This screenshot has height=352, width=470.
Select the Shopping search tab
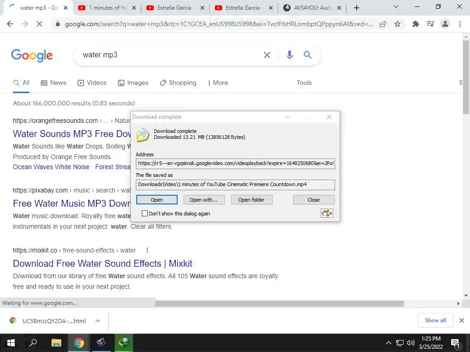[178, 82]
